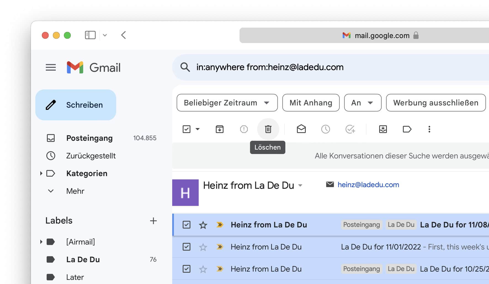Create a new label with the plus icon
This screenshot has height=284, width=489.
[153, 221]
